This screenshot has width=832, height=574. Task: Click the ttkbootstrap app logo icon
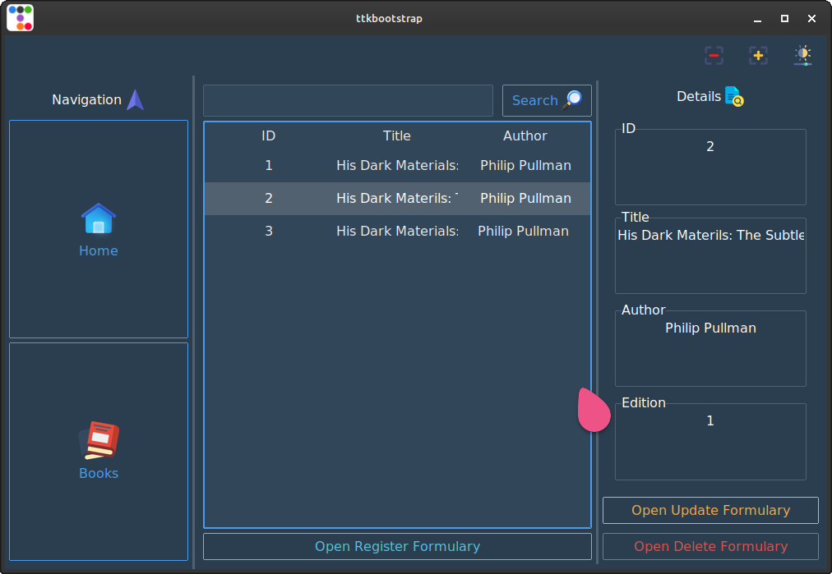20,18
